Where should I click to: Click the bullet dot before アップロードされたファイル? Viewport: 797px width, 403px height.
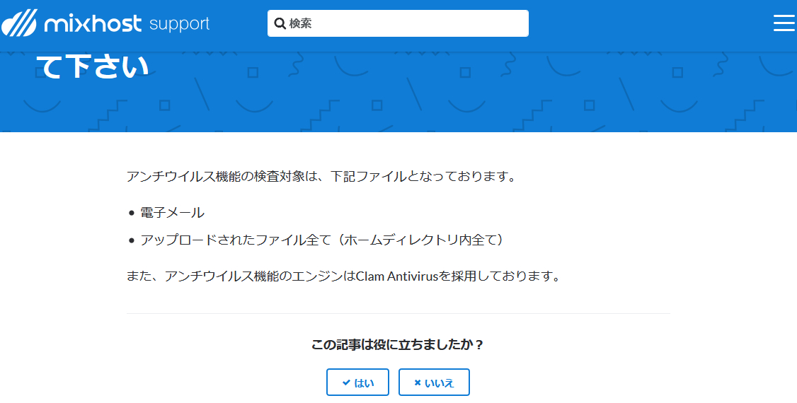click(x=132, y=240)
